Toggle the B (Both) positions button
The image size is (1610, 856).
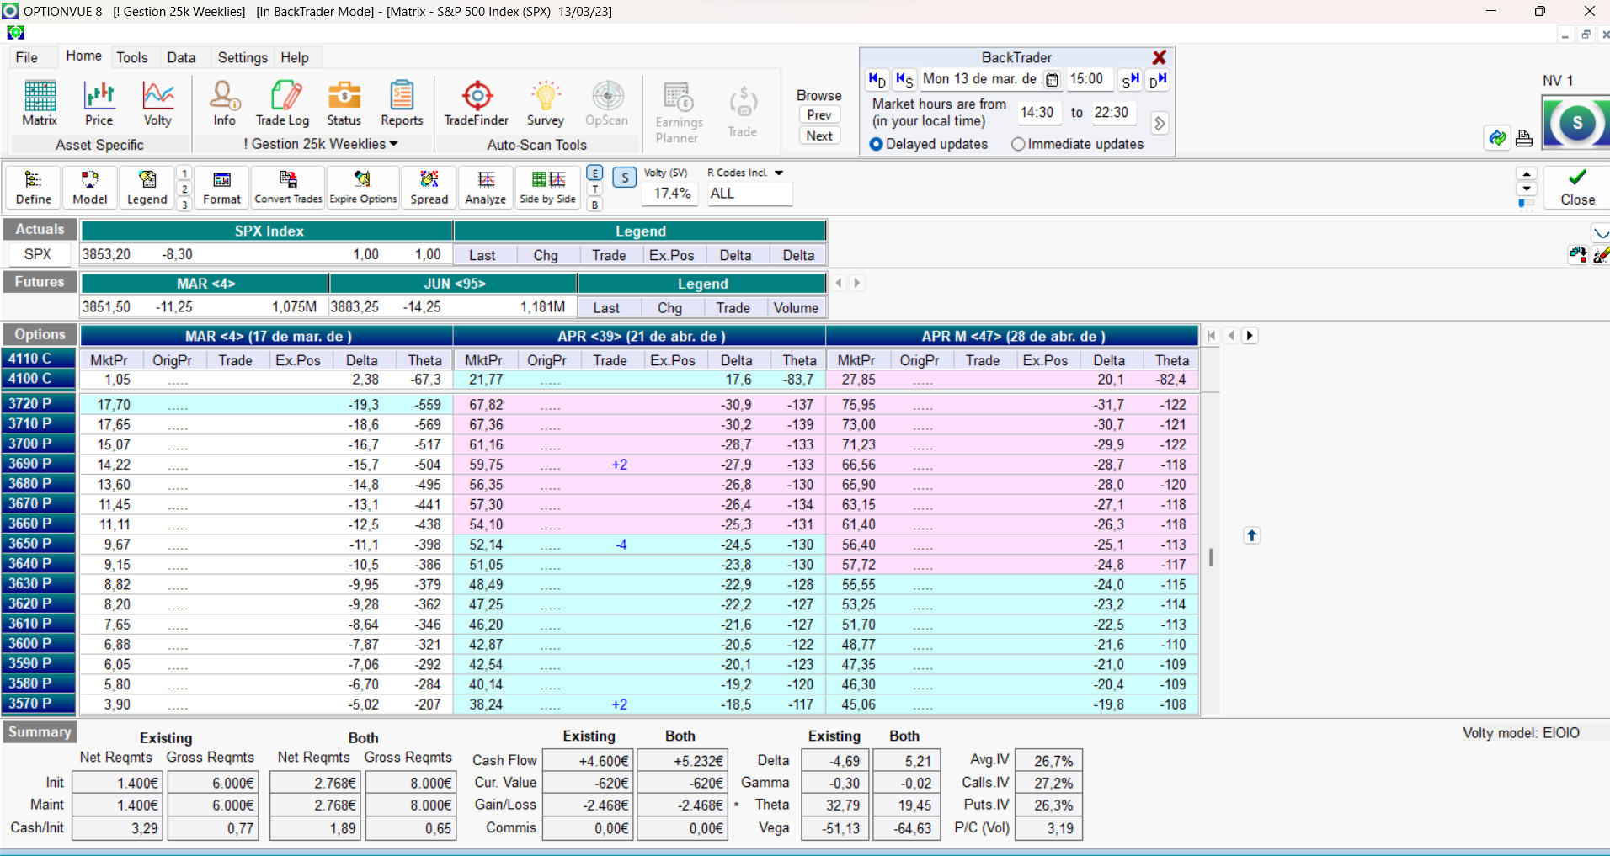point(594,205)
